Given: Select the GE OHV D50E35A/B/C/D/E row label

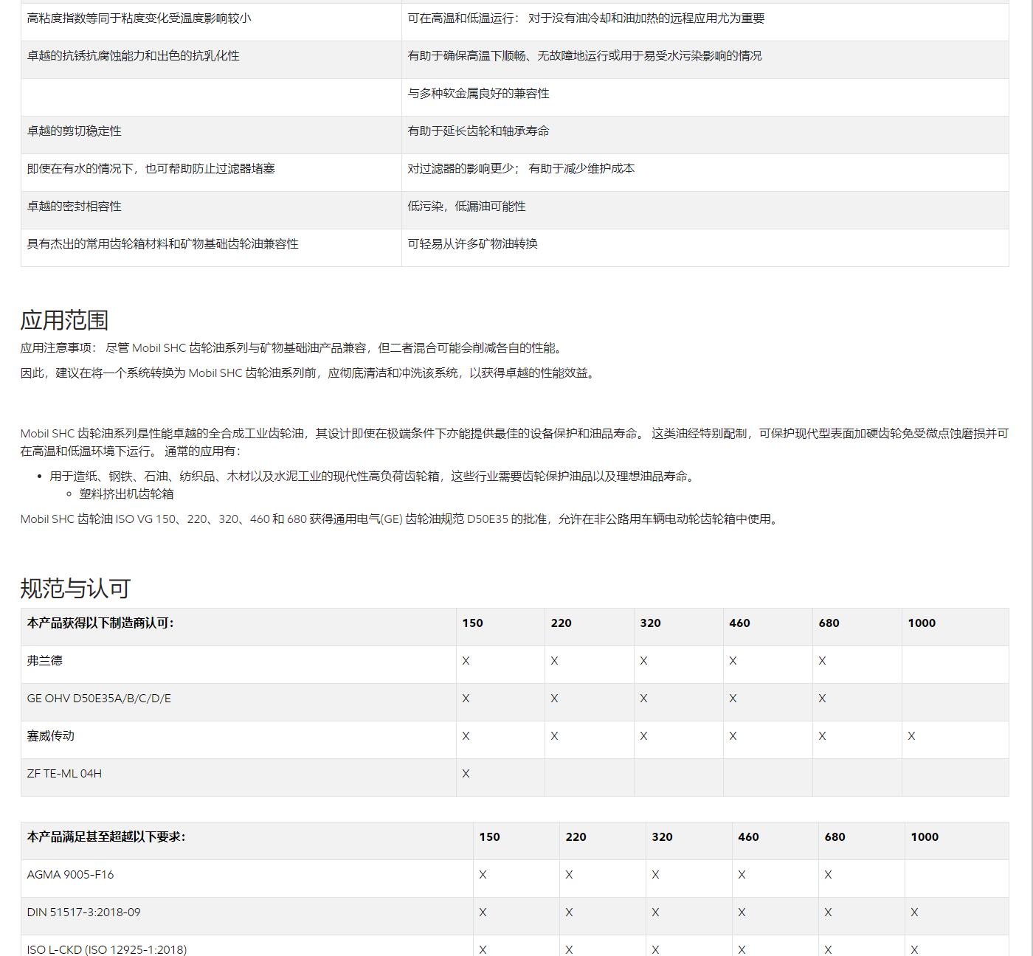Looking at the screenshot, I should pos(99,699).
